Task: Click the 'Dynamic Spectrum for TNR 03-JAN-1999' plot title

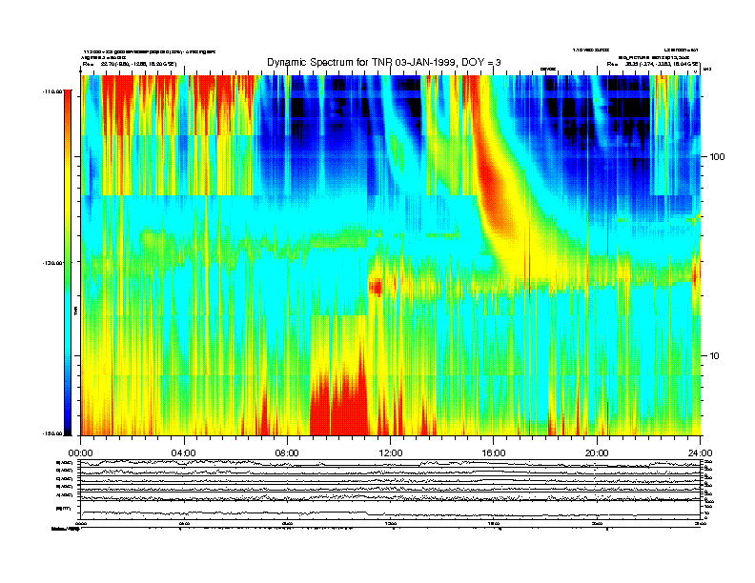Action: point(384,63)
